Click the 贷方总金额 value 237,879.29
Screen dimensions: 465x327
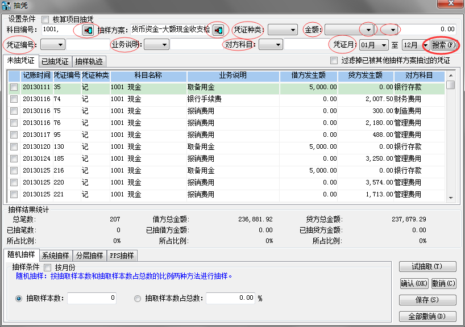(409, 220)
